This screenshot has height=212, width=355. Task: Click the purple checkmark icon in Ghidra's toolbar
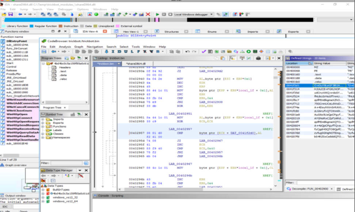pyautogui.click(x=204, y=52)
